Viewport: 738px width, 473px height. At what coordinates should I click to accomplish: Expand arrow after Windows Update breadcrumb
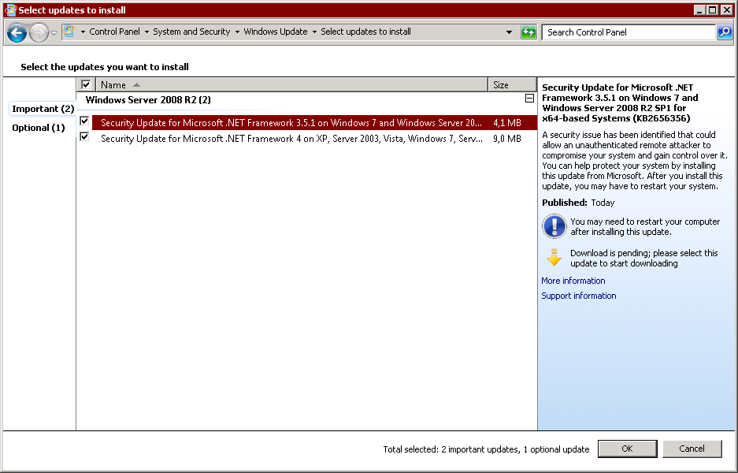(314, 32)
